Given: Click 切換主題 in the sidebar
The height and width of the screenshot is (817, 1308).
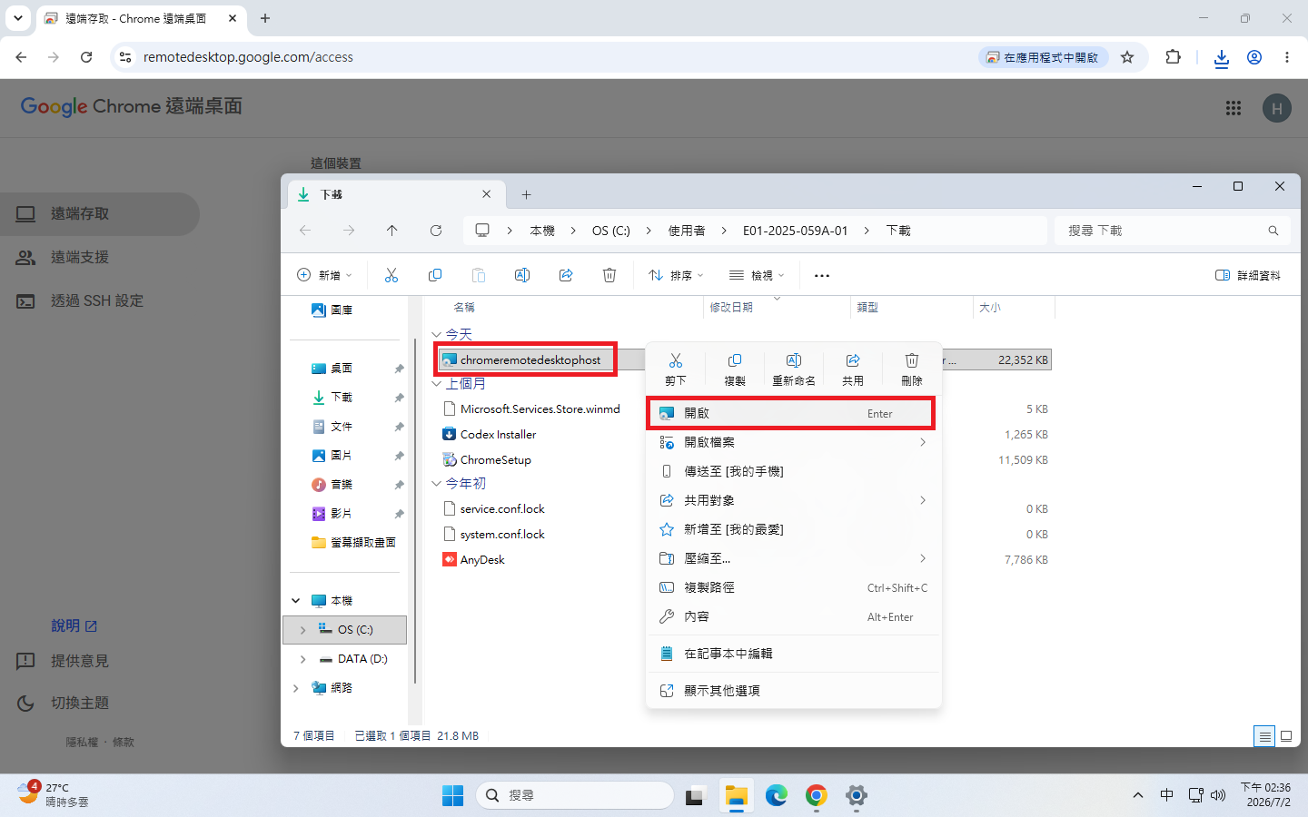Looking at the screenshot, I should [x=80, y=704].
